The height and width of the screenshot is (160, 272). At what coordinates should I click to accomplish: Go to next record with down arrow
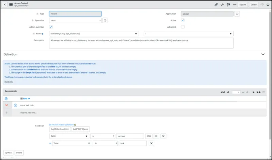(x=268, y=5)
